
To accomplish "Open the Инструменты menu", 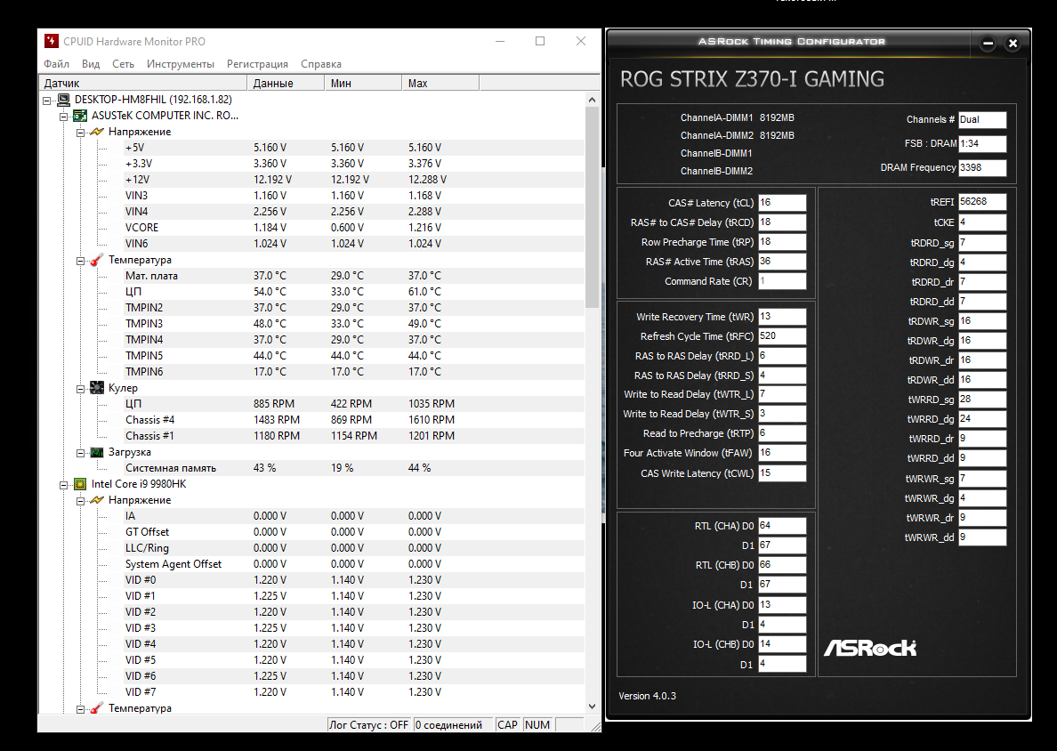I will click(x=181, y=64).
